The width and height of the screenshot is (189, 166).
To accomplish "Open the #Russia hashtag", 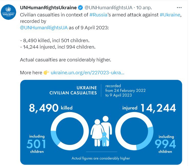I will pos(100,15).
